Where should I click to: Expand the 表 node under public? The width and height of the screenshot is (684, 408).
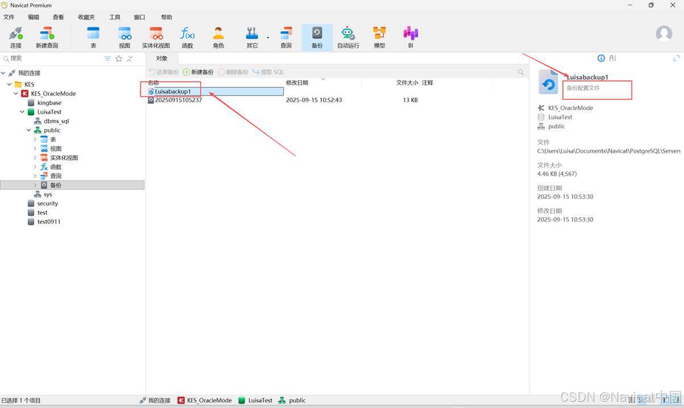[35, 139]
